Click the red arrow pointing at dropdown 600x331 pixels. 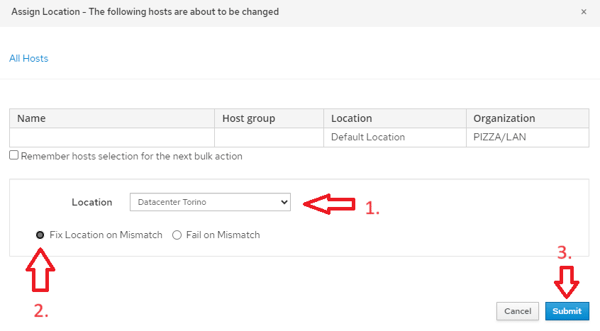[x=329, y=204]
